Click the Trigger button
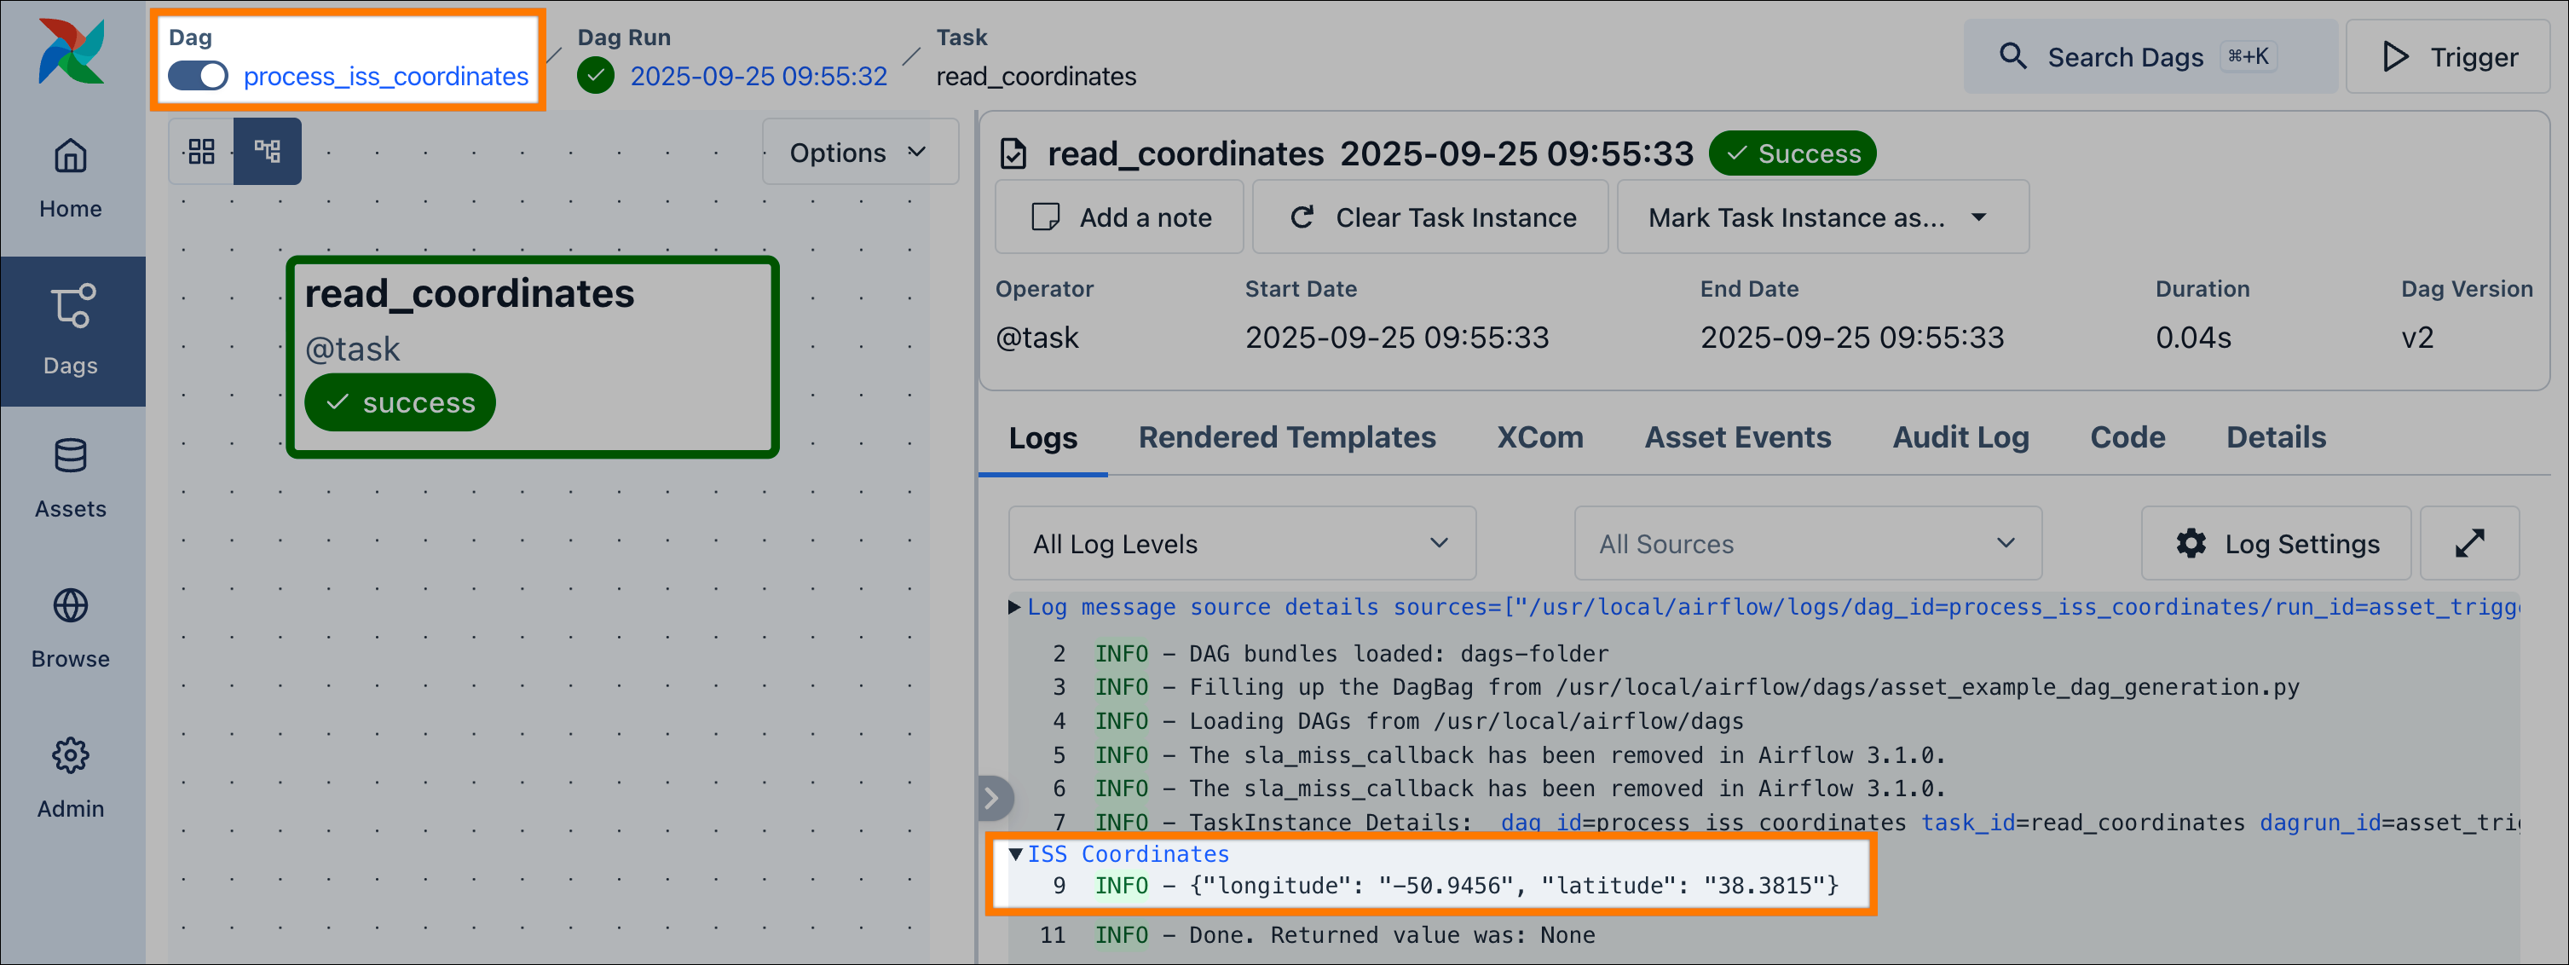The height and width of the screenshot is (965, 2569). pos(2447,56)
